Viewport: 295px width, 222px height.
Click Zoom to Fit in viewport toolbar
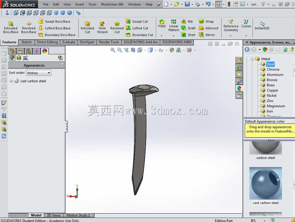[x=113, y=50]
